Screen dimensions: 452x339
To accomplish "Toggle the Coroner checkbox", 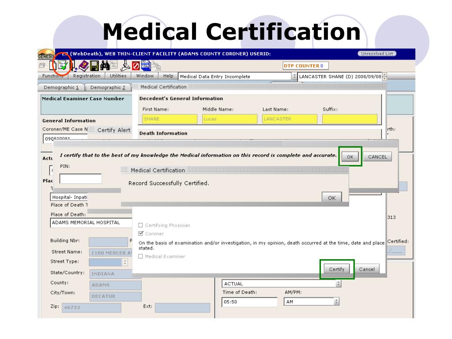I will 141,234.
